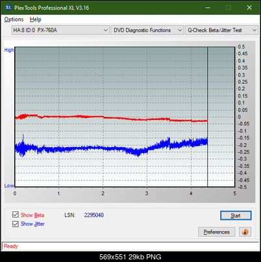Image resolution: width=261 pixels, height=262 pixels.
Task: Open the DVD Diagnostic Functions dropdown
Action: coord(147,30)
